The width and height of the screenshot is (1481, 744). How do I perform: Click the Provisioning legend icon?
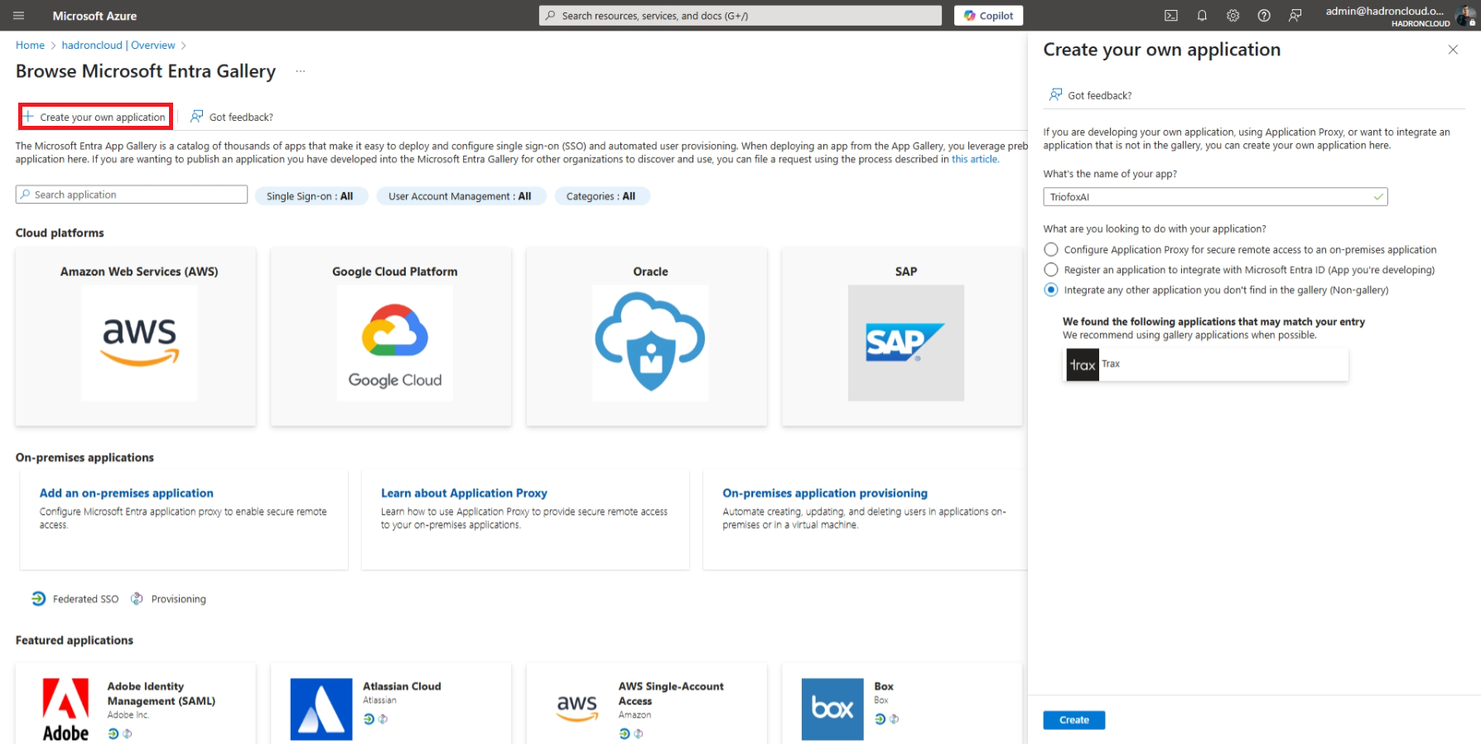tap(137, 598)
